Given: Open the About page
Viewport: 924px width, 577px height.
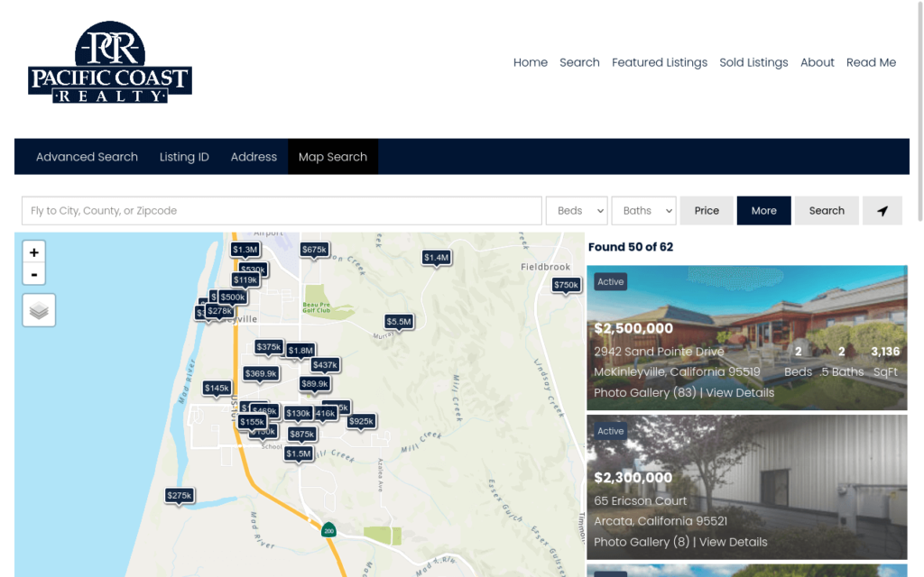Looking at the screenshot, I should pos(818,62).
